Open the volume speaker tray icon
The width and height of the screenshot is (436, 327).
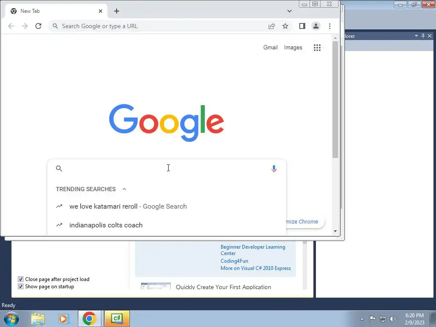tap(393, 319)
